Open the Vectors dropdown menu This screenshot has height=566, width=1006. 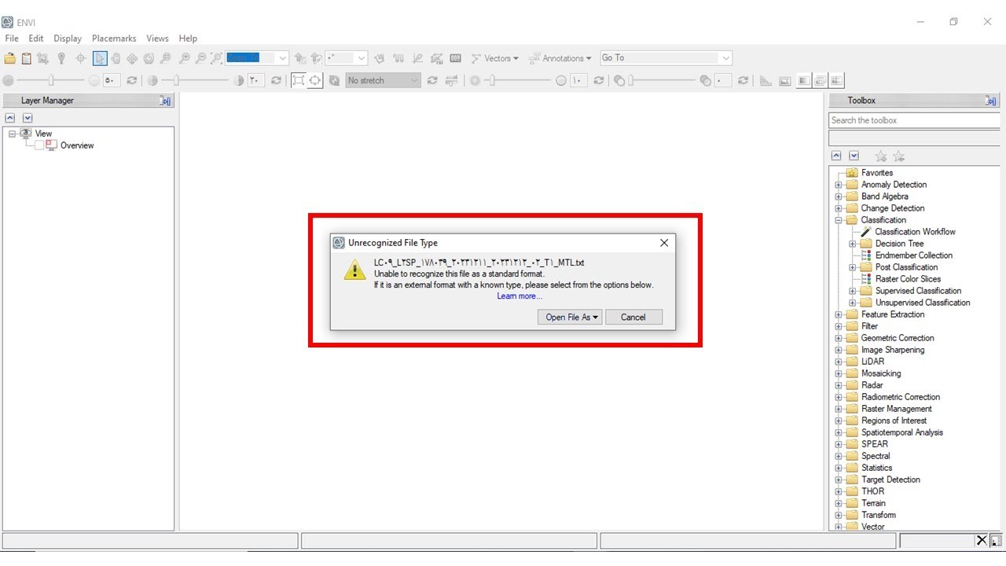pyautogui.click(x=495, y=58)
